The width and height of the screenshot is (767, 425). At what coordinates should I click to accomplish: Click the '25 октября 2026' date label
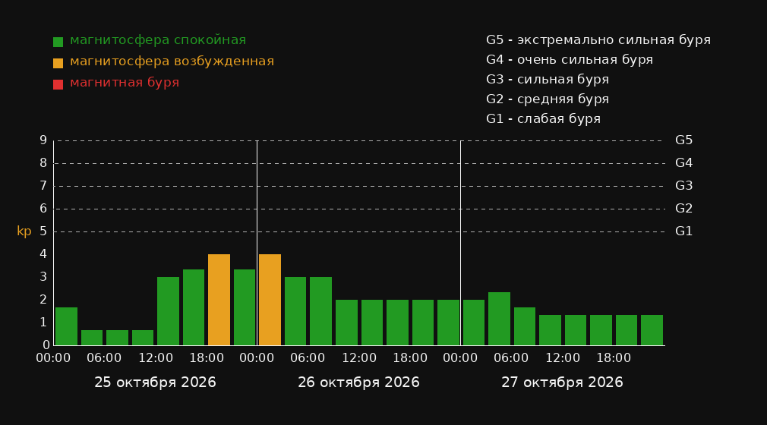tap(155, 382)
